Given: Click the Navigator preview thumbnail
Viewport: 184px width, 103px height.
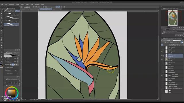Looking at the screenshot, I should (172, 18).
